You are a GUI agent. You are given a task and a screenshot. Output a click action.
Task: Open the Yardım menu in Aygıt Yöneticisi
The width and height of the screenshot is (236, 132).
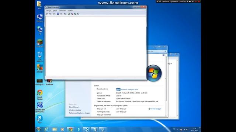[x=70, y=11]
